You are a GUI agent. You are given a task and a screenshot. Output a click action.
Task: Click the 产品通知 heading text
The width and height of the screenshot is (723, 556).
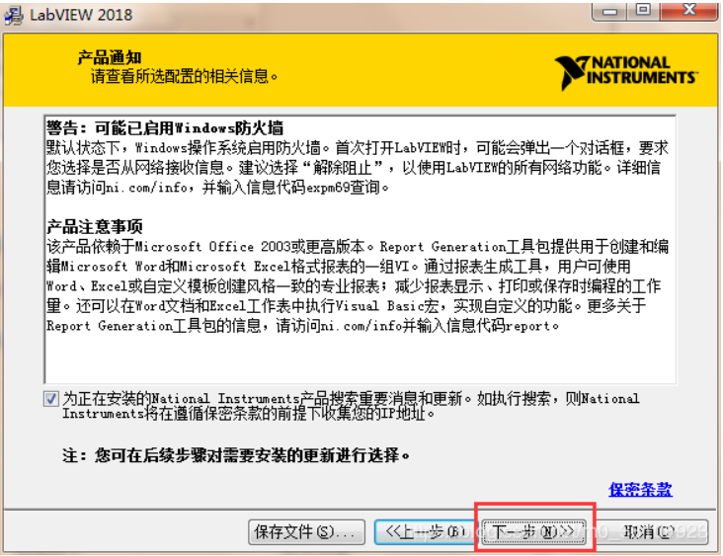coord(110,57)
